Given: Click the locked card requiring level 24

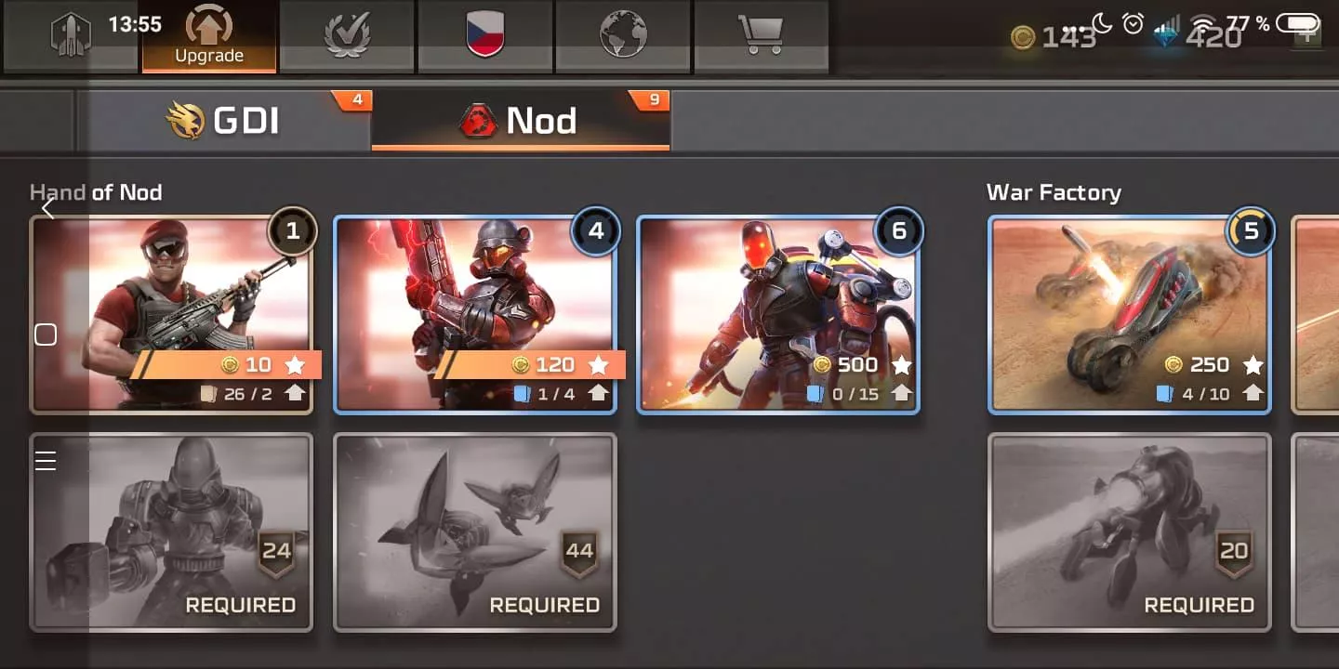Looking at the screenshot, I should tap(171, 532).
